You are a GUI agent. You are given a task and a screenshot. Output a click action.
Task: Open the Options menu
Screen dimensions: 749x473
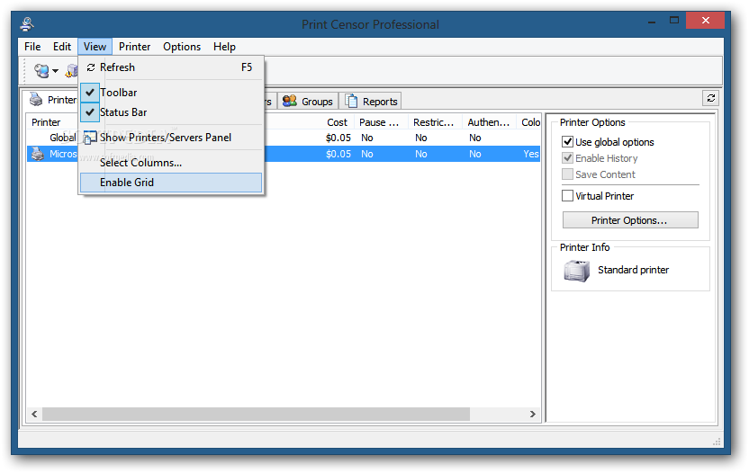click(x=182, y=47)
